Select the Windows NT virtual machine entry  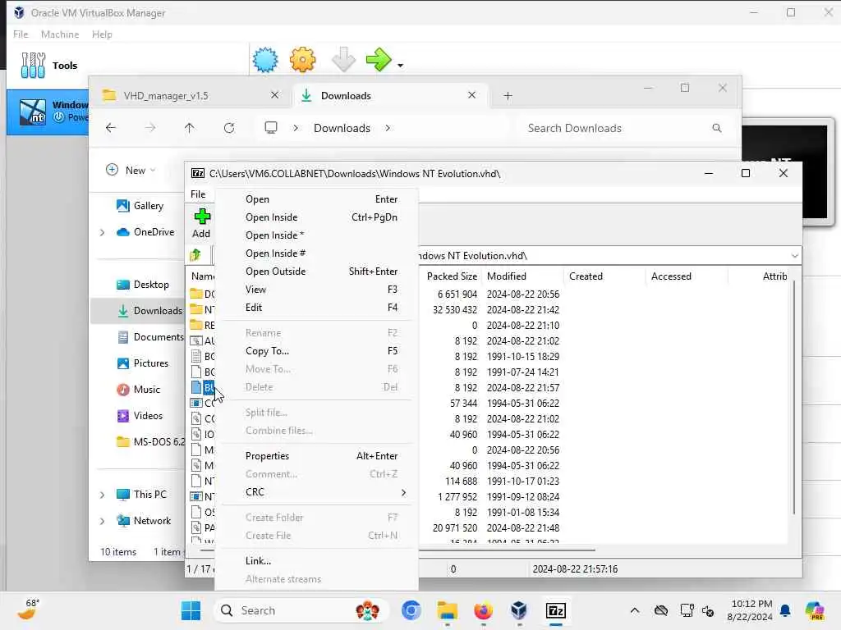point(48,112)
